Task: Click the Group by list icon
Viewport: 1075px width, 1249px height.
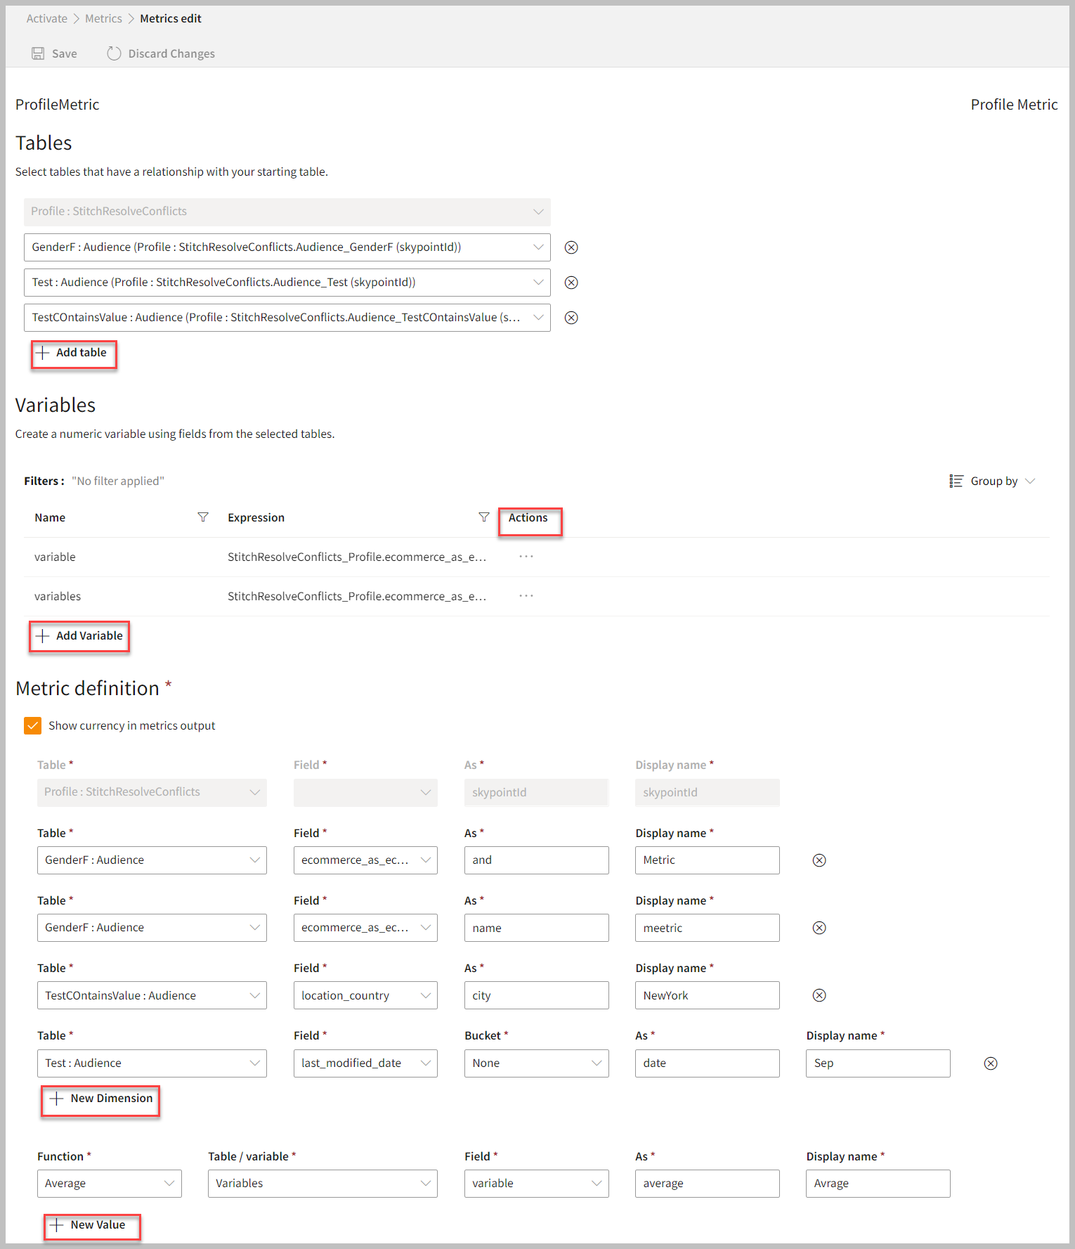Action: (956, 481)
